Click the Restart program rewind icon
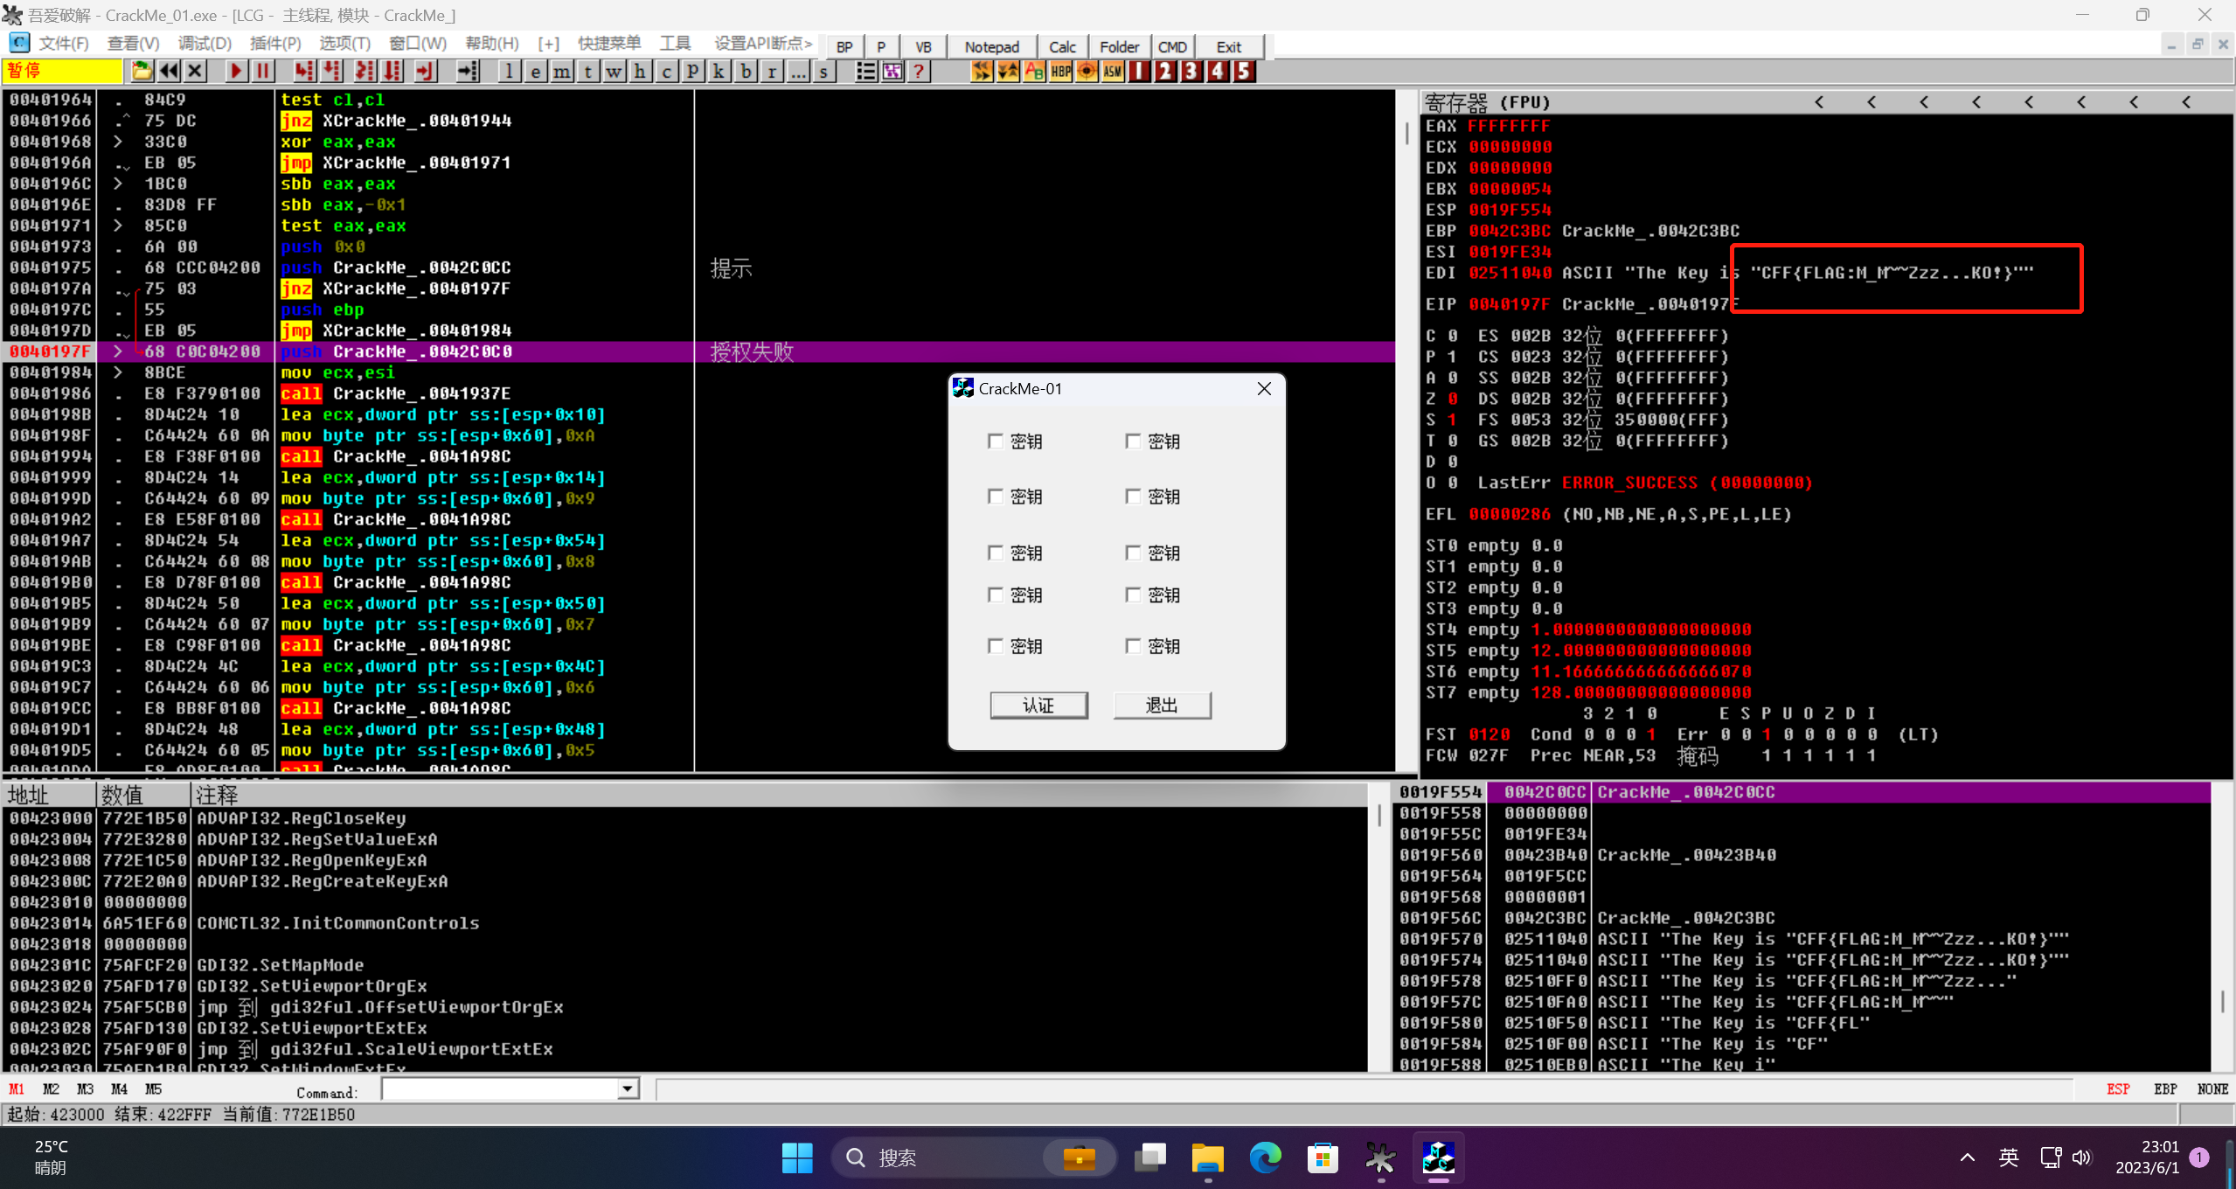This screenshot has width=2236, height=1189. 169,72
